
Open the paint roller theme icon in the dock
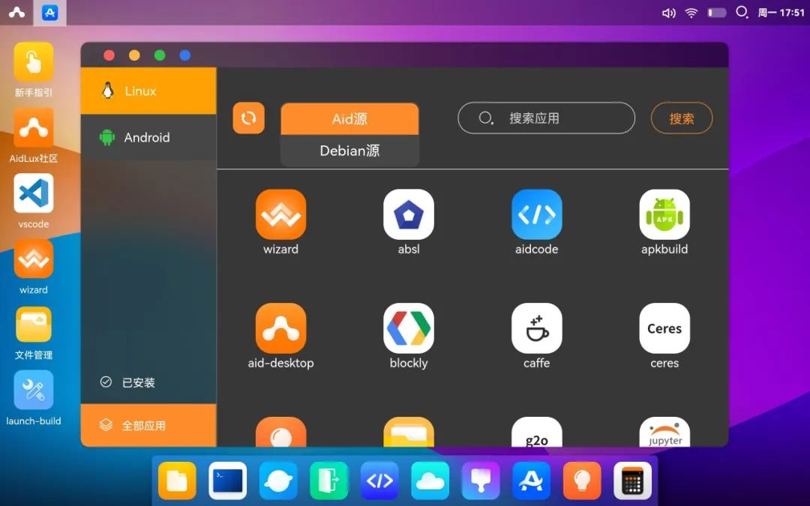tap(481, 481)
